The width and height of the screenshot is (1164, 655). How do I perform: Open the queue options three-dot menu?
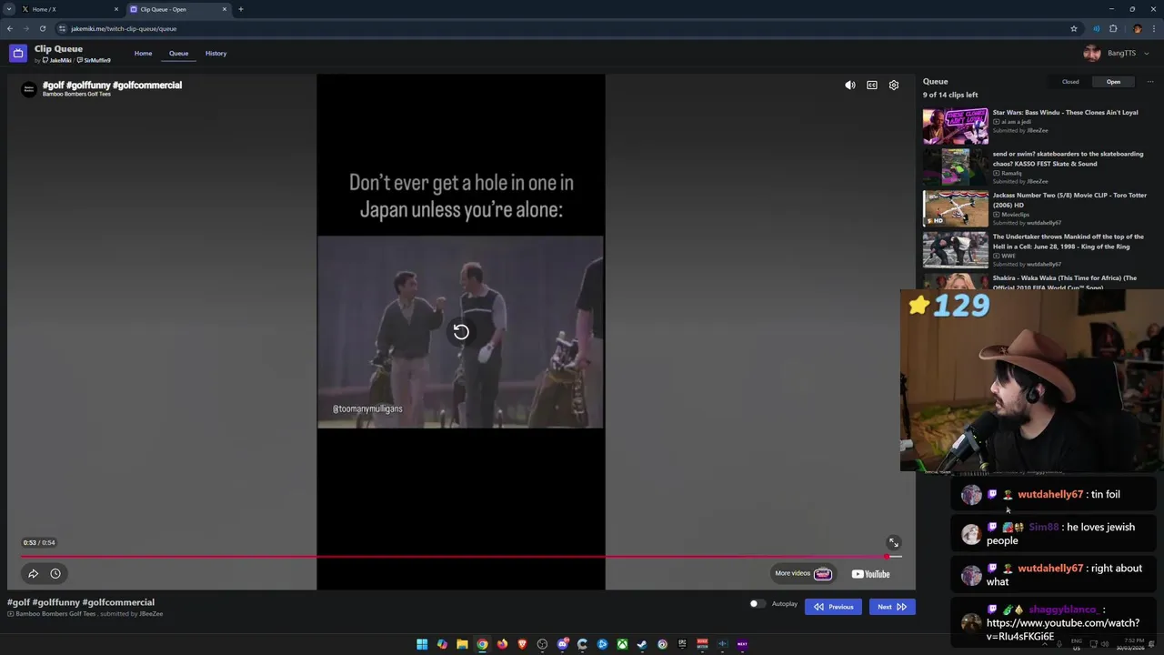tap(1149, 82)
